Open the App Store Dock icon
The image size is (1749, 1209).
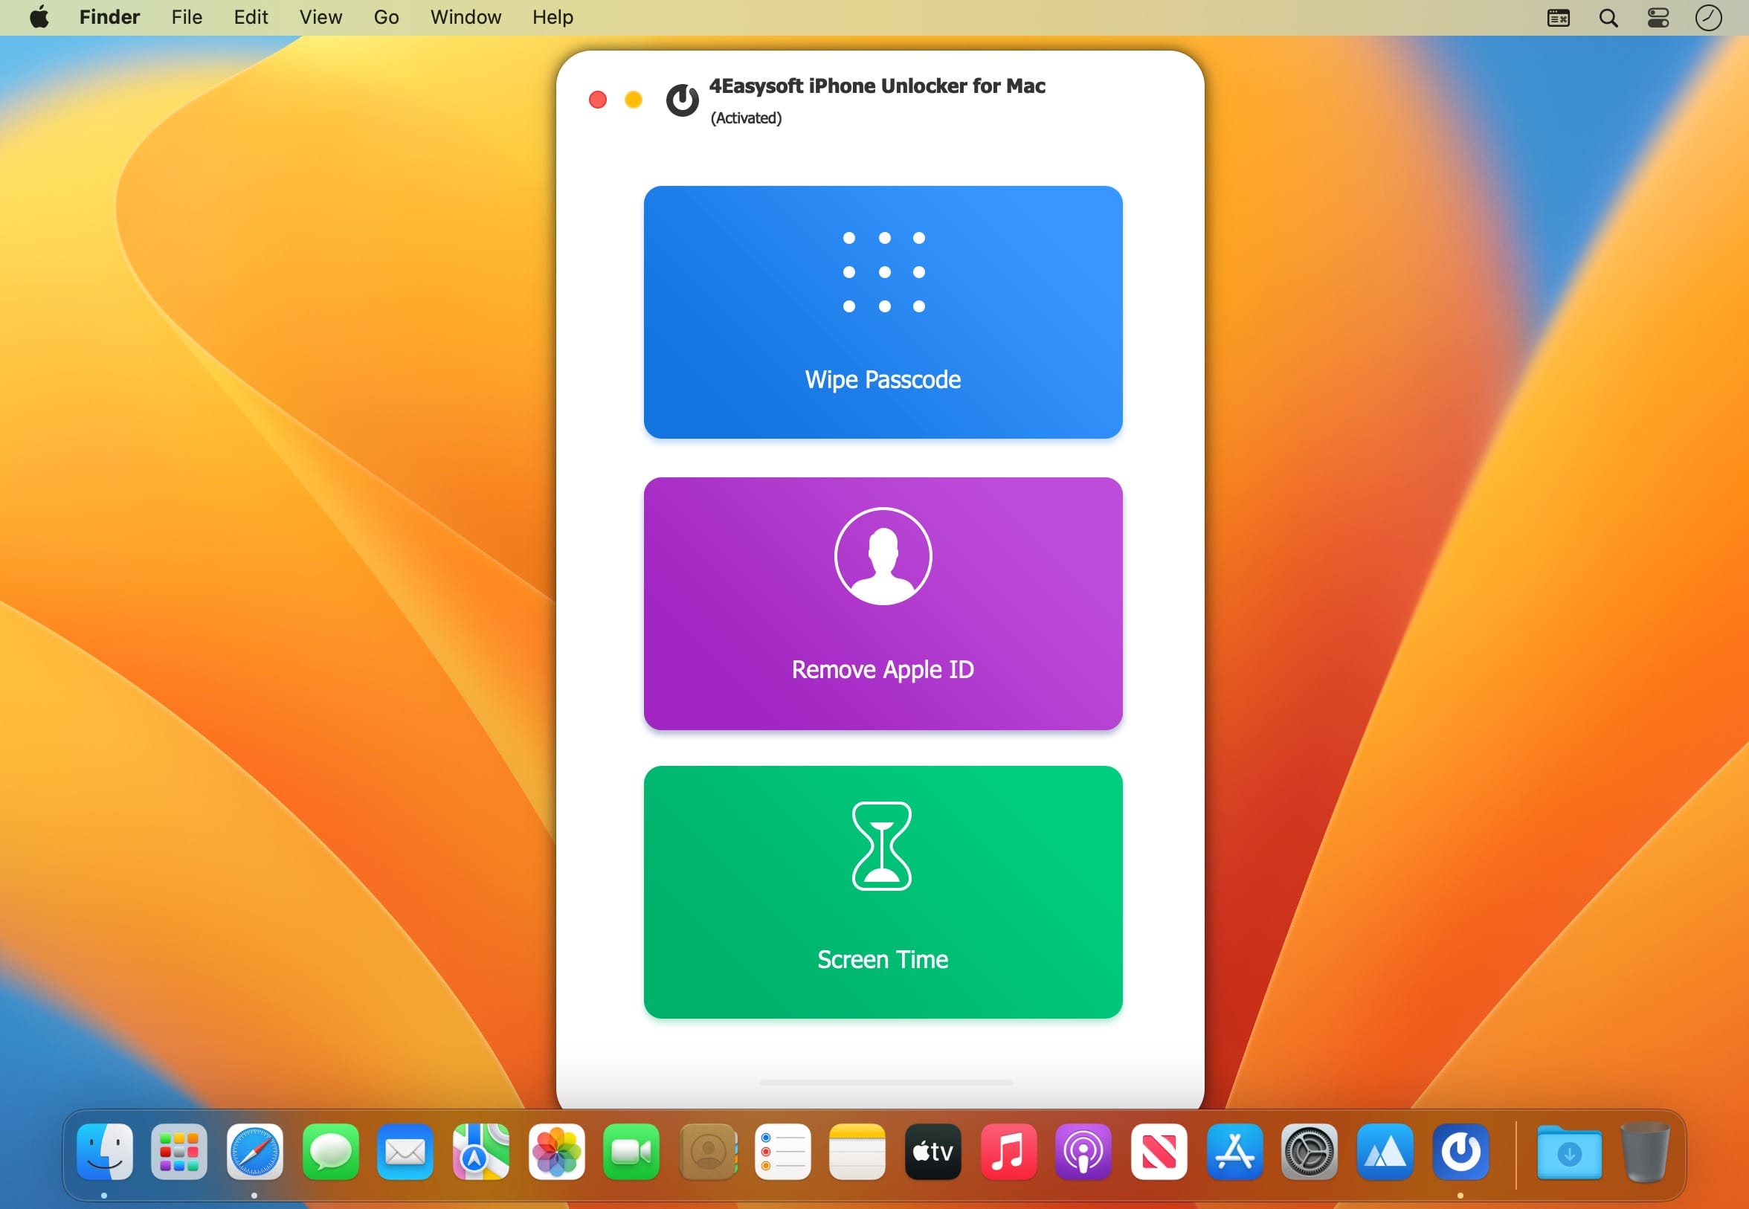tap(1234, 1152)
